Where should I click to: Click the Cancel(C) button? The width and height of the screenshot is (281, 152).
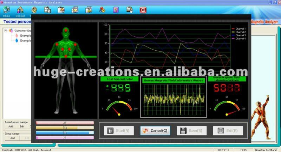pyautogui.click(x=155, y=131)
